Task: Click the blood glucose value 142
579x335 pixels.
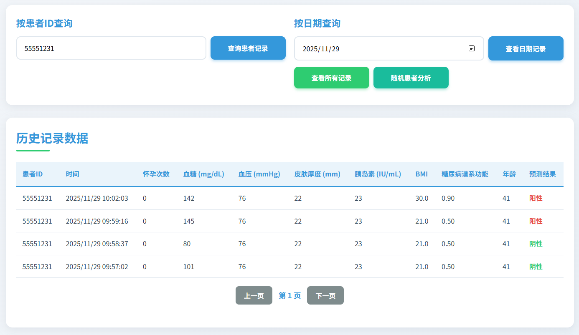Action: tap(189, 198)
